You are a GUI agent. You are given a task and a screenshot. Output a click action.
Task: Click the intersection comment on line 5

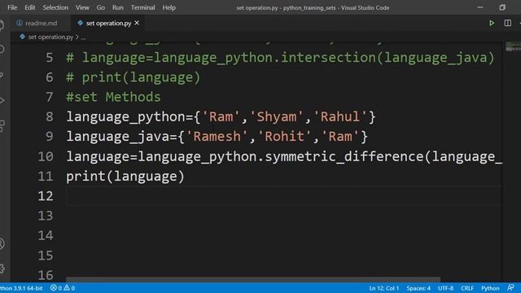tap(280, 58)
